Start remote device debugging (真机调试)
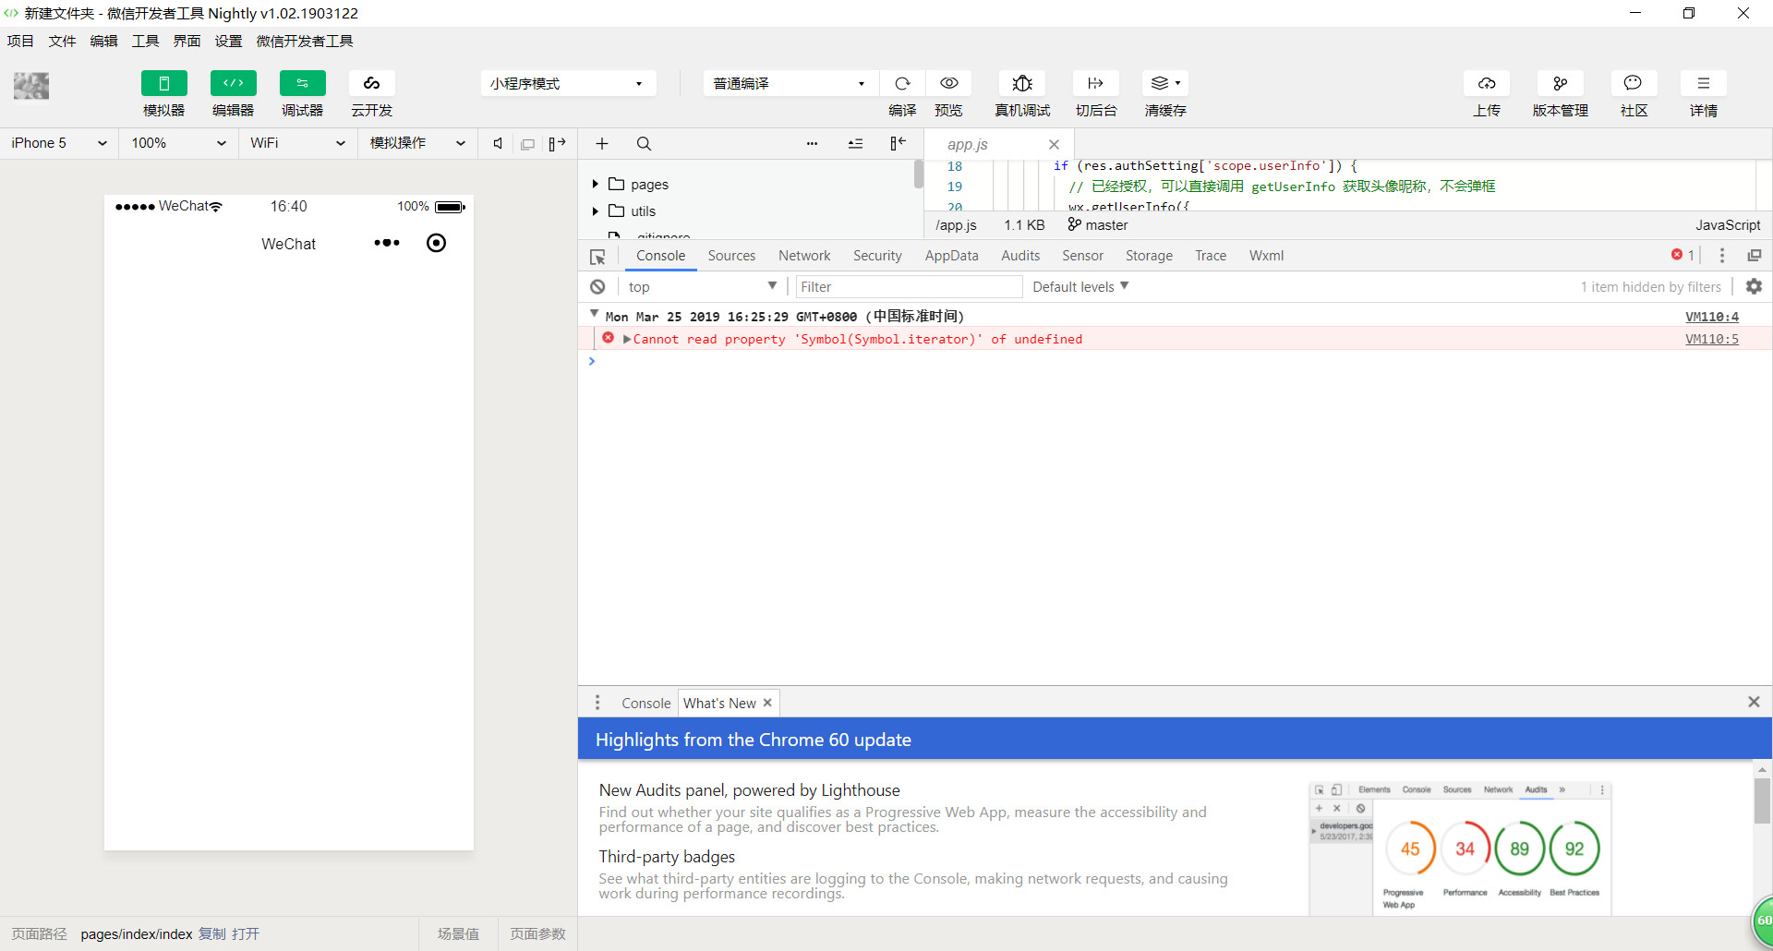 (x=1022, y=83)
